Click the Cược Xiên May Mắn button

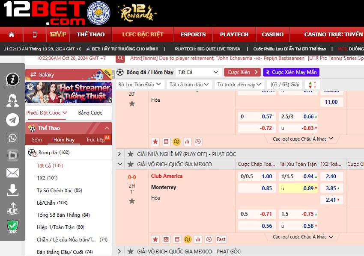pos(291,72)
